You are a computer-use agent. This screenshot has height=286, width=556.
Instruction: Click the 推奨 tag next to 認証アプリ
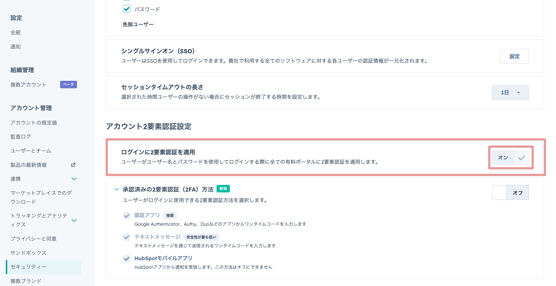coord(170,215)
